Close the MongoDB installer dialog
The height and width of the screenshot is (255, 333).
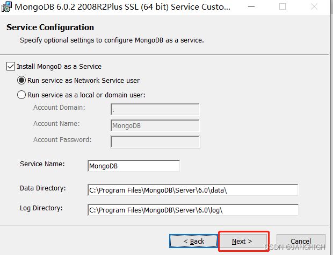(x=314, y=6)
